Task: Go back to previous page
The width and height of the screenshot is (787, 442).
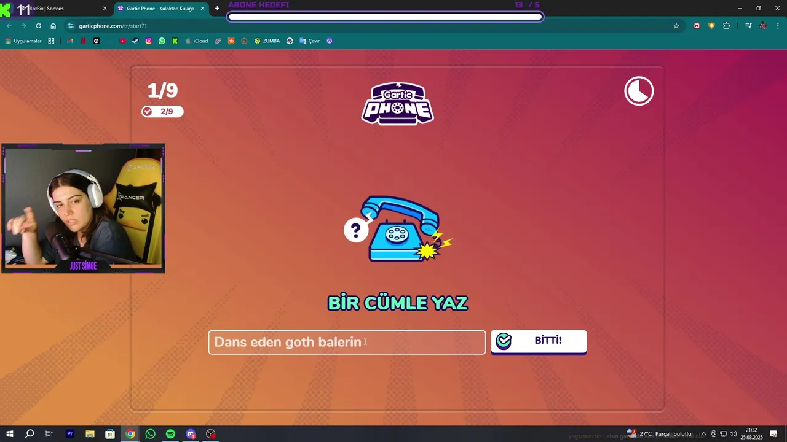Action: [9, 26]
